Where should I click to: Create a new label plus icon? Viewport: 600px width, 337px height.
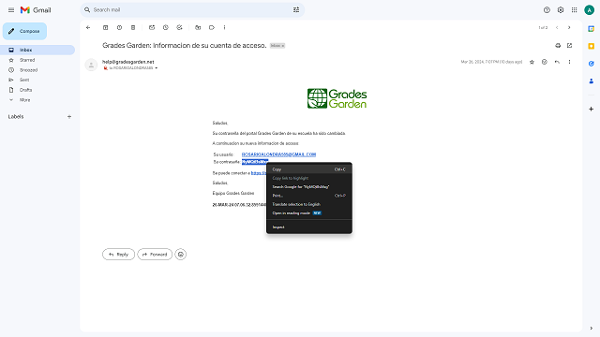69,116
